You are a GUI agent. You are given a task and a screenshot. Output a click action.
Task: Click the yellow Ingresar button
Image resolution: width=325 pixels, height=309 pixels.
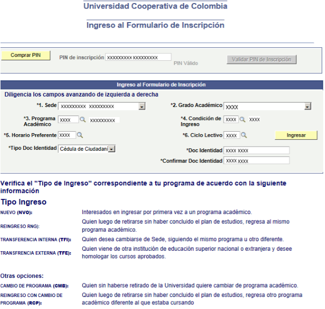tap(296, 135)
